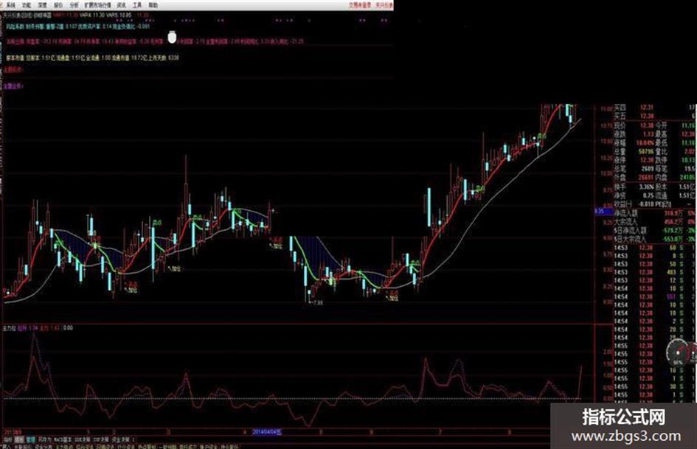Open the 帮助 menu
This screenshot has width=697, height=449.
coord(153,5)
